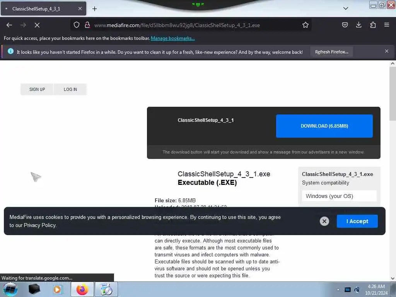Viewport: 396px width, 297px height.
Task: Open the Windows (your OS) compatibility box
Action: click(339, 196)
